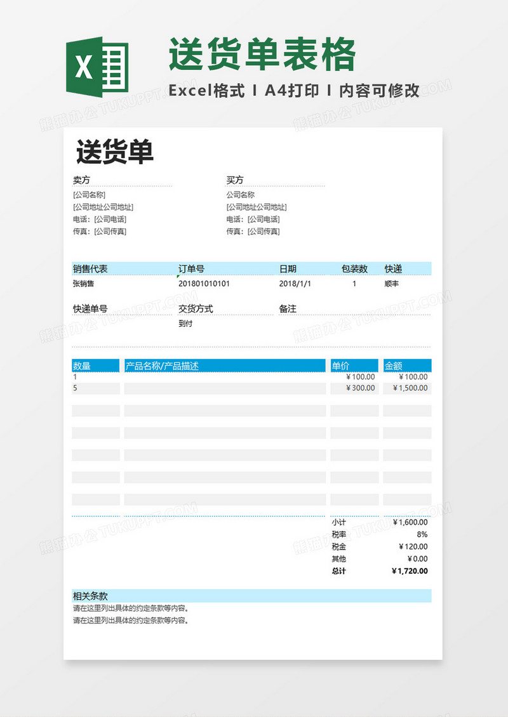The image size is (508, 717).
Task: Click courier value 顺丰
Action: tap(392, 284)
